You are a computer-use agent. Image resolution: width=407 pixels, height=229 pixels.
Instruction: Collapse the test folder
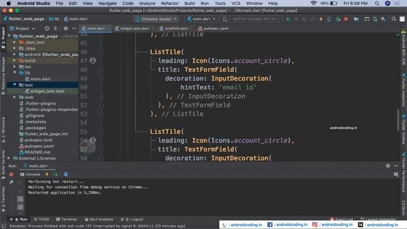[x=15, y=85]
